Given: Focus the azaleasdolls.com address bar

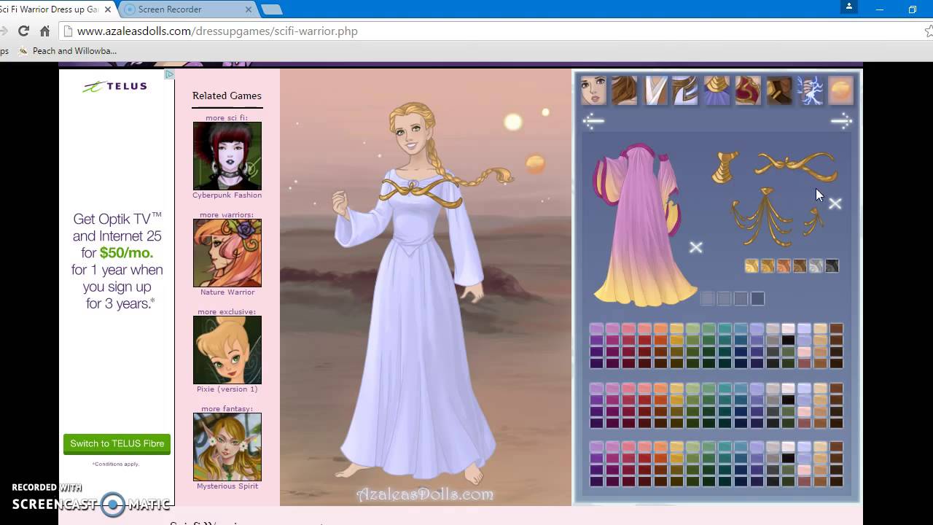Looking at the screenshot, I should tap(488, 31).
